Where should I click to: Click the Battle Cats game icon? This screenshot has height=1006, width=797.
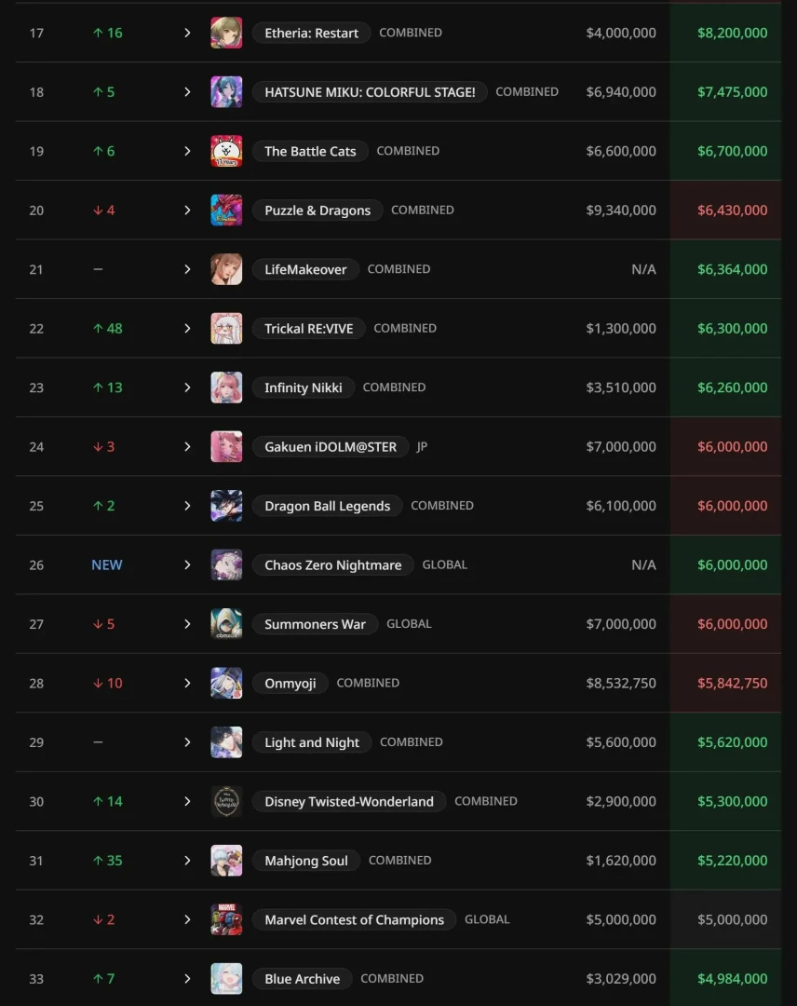pyautogui.click(x=226, y=151)
